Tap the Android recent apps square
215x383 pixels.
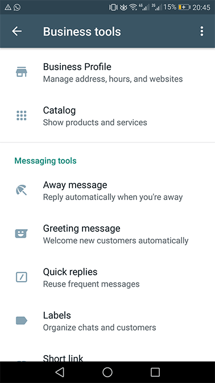(x=155, y=372)
